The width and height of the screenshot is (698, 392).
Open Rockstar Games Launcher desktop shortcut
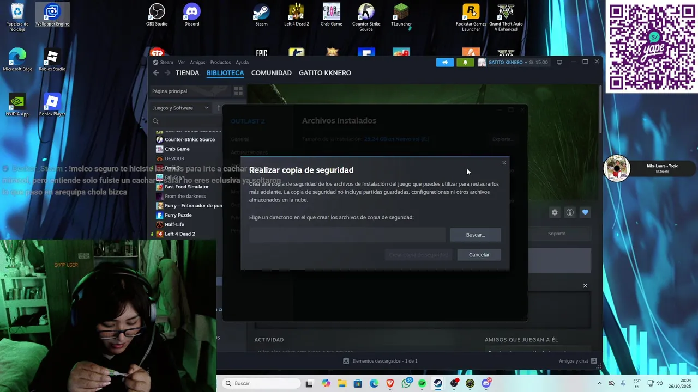(x=471, y=17)
